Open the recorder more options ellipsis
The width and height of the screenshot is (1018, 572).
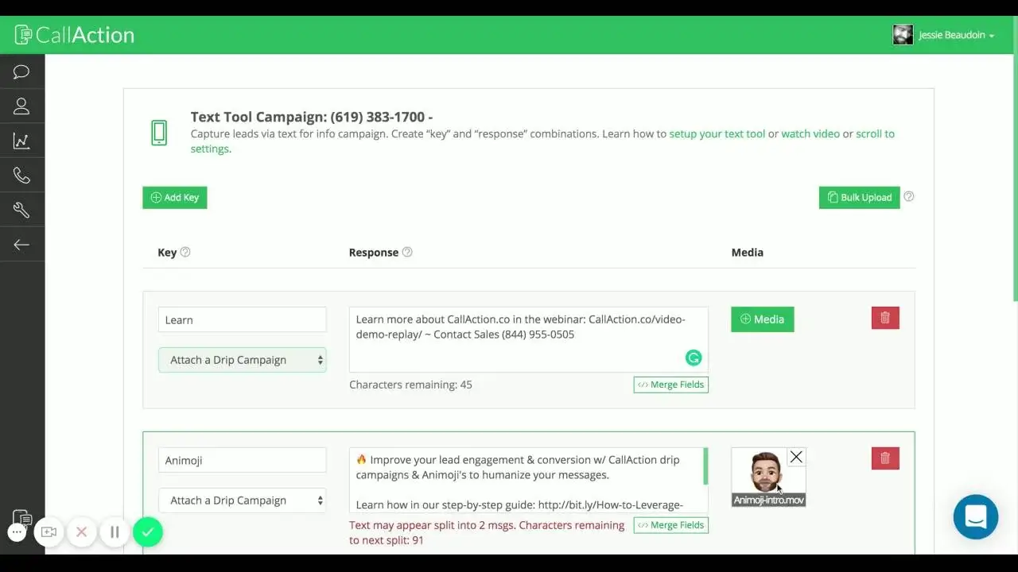[x=17, y=532]
